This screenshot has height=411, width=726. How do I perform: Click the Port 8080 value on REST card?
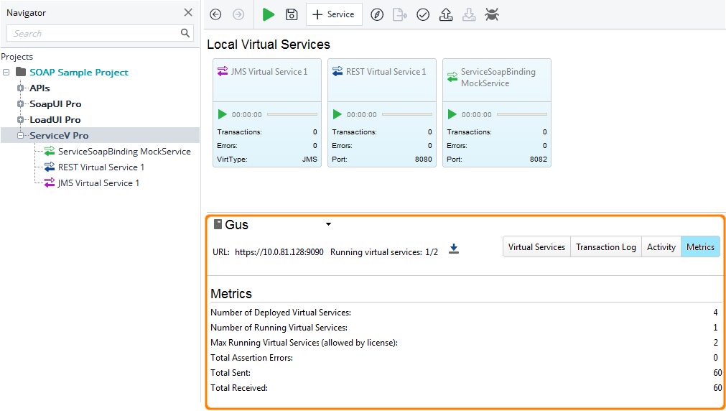(x=423, y=159)
